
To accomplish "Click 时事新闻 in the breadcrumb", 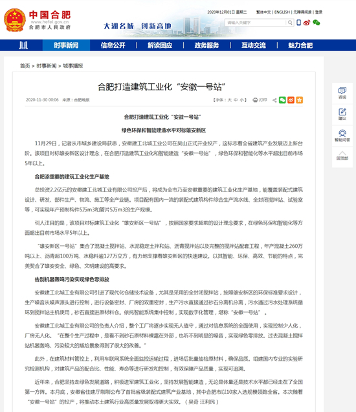I will 47,66.
